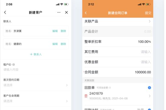Go back from the 新建客户 screen
Image resolution: width=166 pixels, height=110 pixels.
point(5,12)
